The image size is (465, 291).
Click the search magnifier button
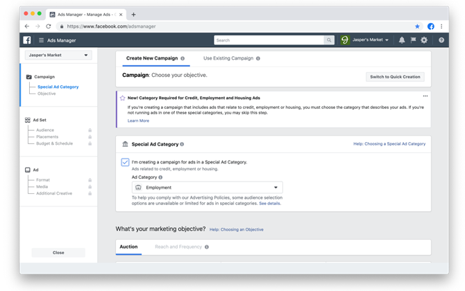tap(329, 40)
